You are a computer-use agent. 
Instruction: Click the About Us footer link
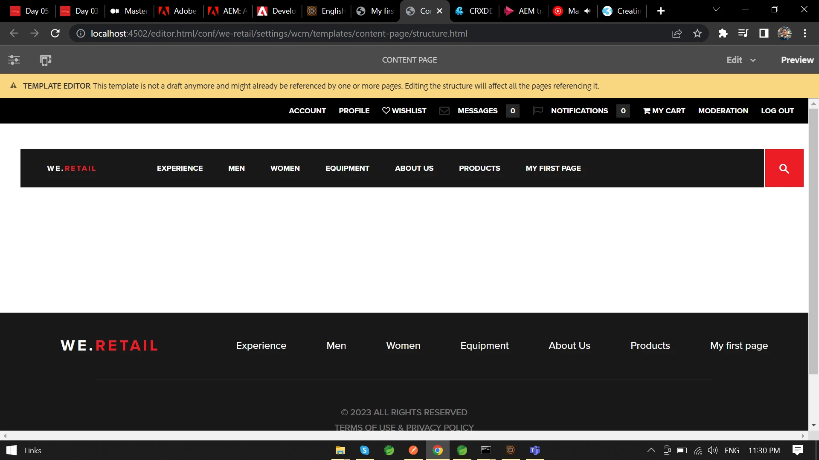coord(569,345)
